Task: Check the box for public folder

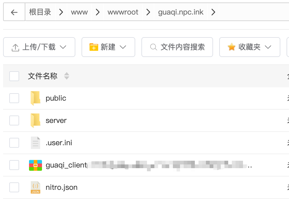Action: pos(14,98)
